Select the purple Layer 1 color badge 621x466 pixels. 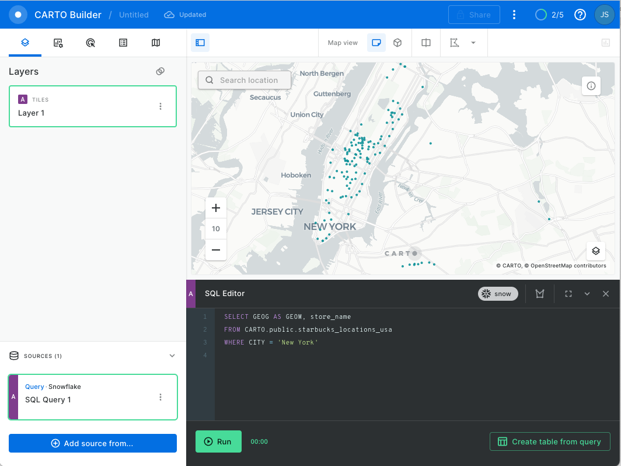(x=23, y=99)
